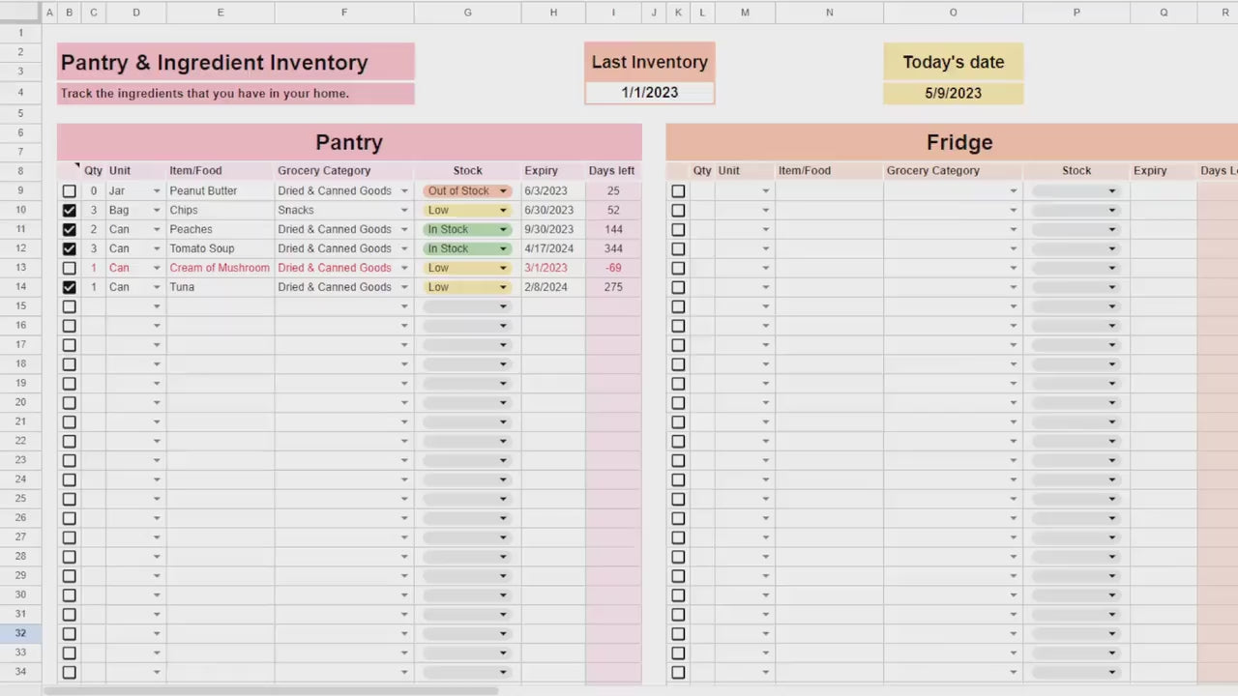This screenshot has height=696, width=1238.
Task: Select column D header
Action: tap(135, 12)
